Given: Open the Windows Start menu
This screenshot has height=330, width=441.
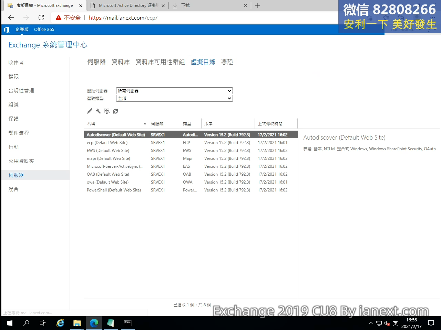Looking at the screenshot, I should coord(10,323).
